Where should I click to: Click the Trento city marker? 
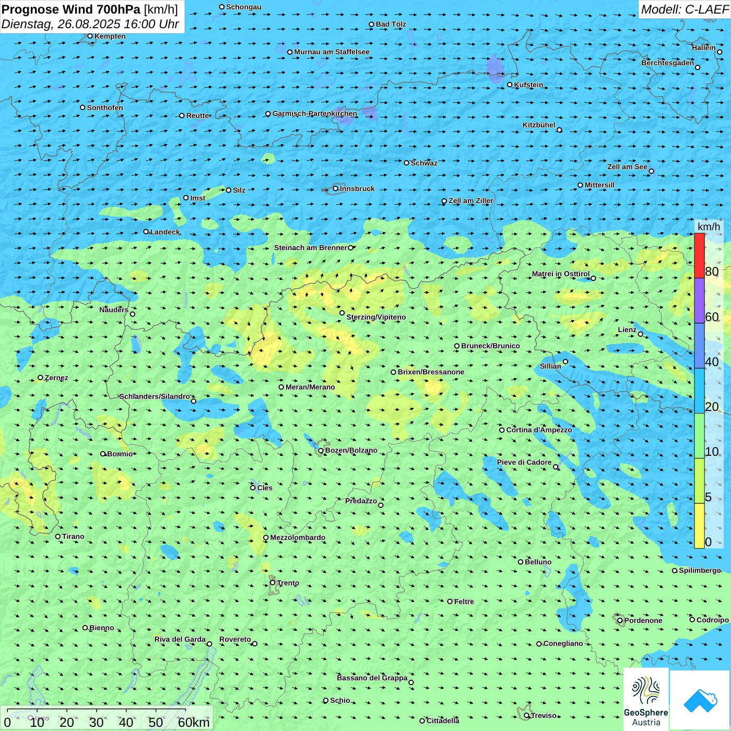tap(273, 583)
